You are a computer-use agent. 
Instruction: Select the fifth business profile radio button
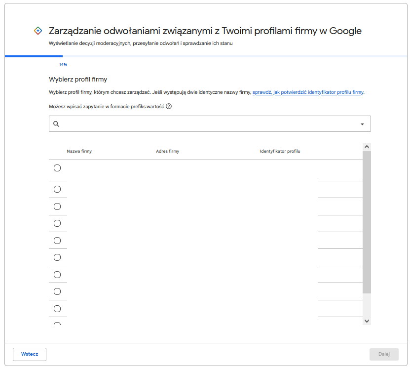57,241
